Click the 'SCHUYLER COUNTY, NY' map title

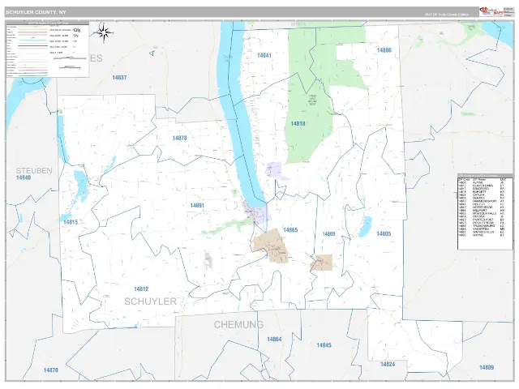pos(36,12)
